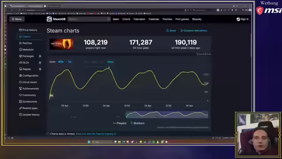This screenshot has width=282, height=159.
Task: Click Compare with others link
Action: pos(194,30)
